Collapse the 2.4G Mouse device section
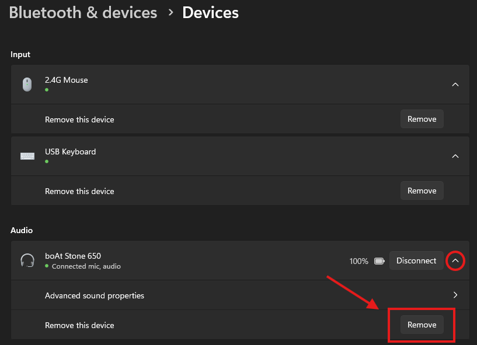Screen dimensions: 477x345 tap(455, 85)
